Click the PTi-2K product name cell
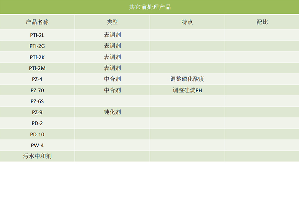This screenshot has height=224, width=299. pos(37,57)
